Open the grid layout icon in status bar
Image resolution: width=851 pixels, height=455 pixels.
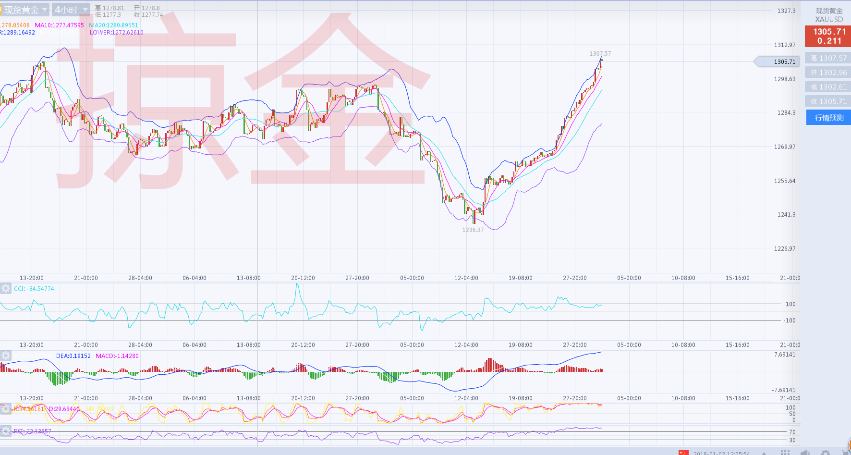coord(785,453)
